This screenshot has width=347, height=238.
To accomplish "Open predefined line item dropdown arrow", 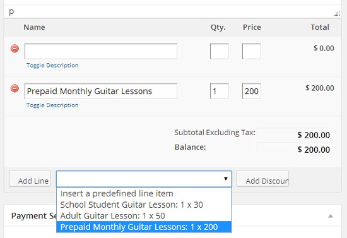I will click(226, 179).
